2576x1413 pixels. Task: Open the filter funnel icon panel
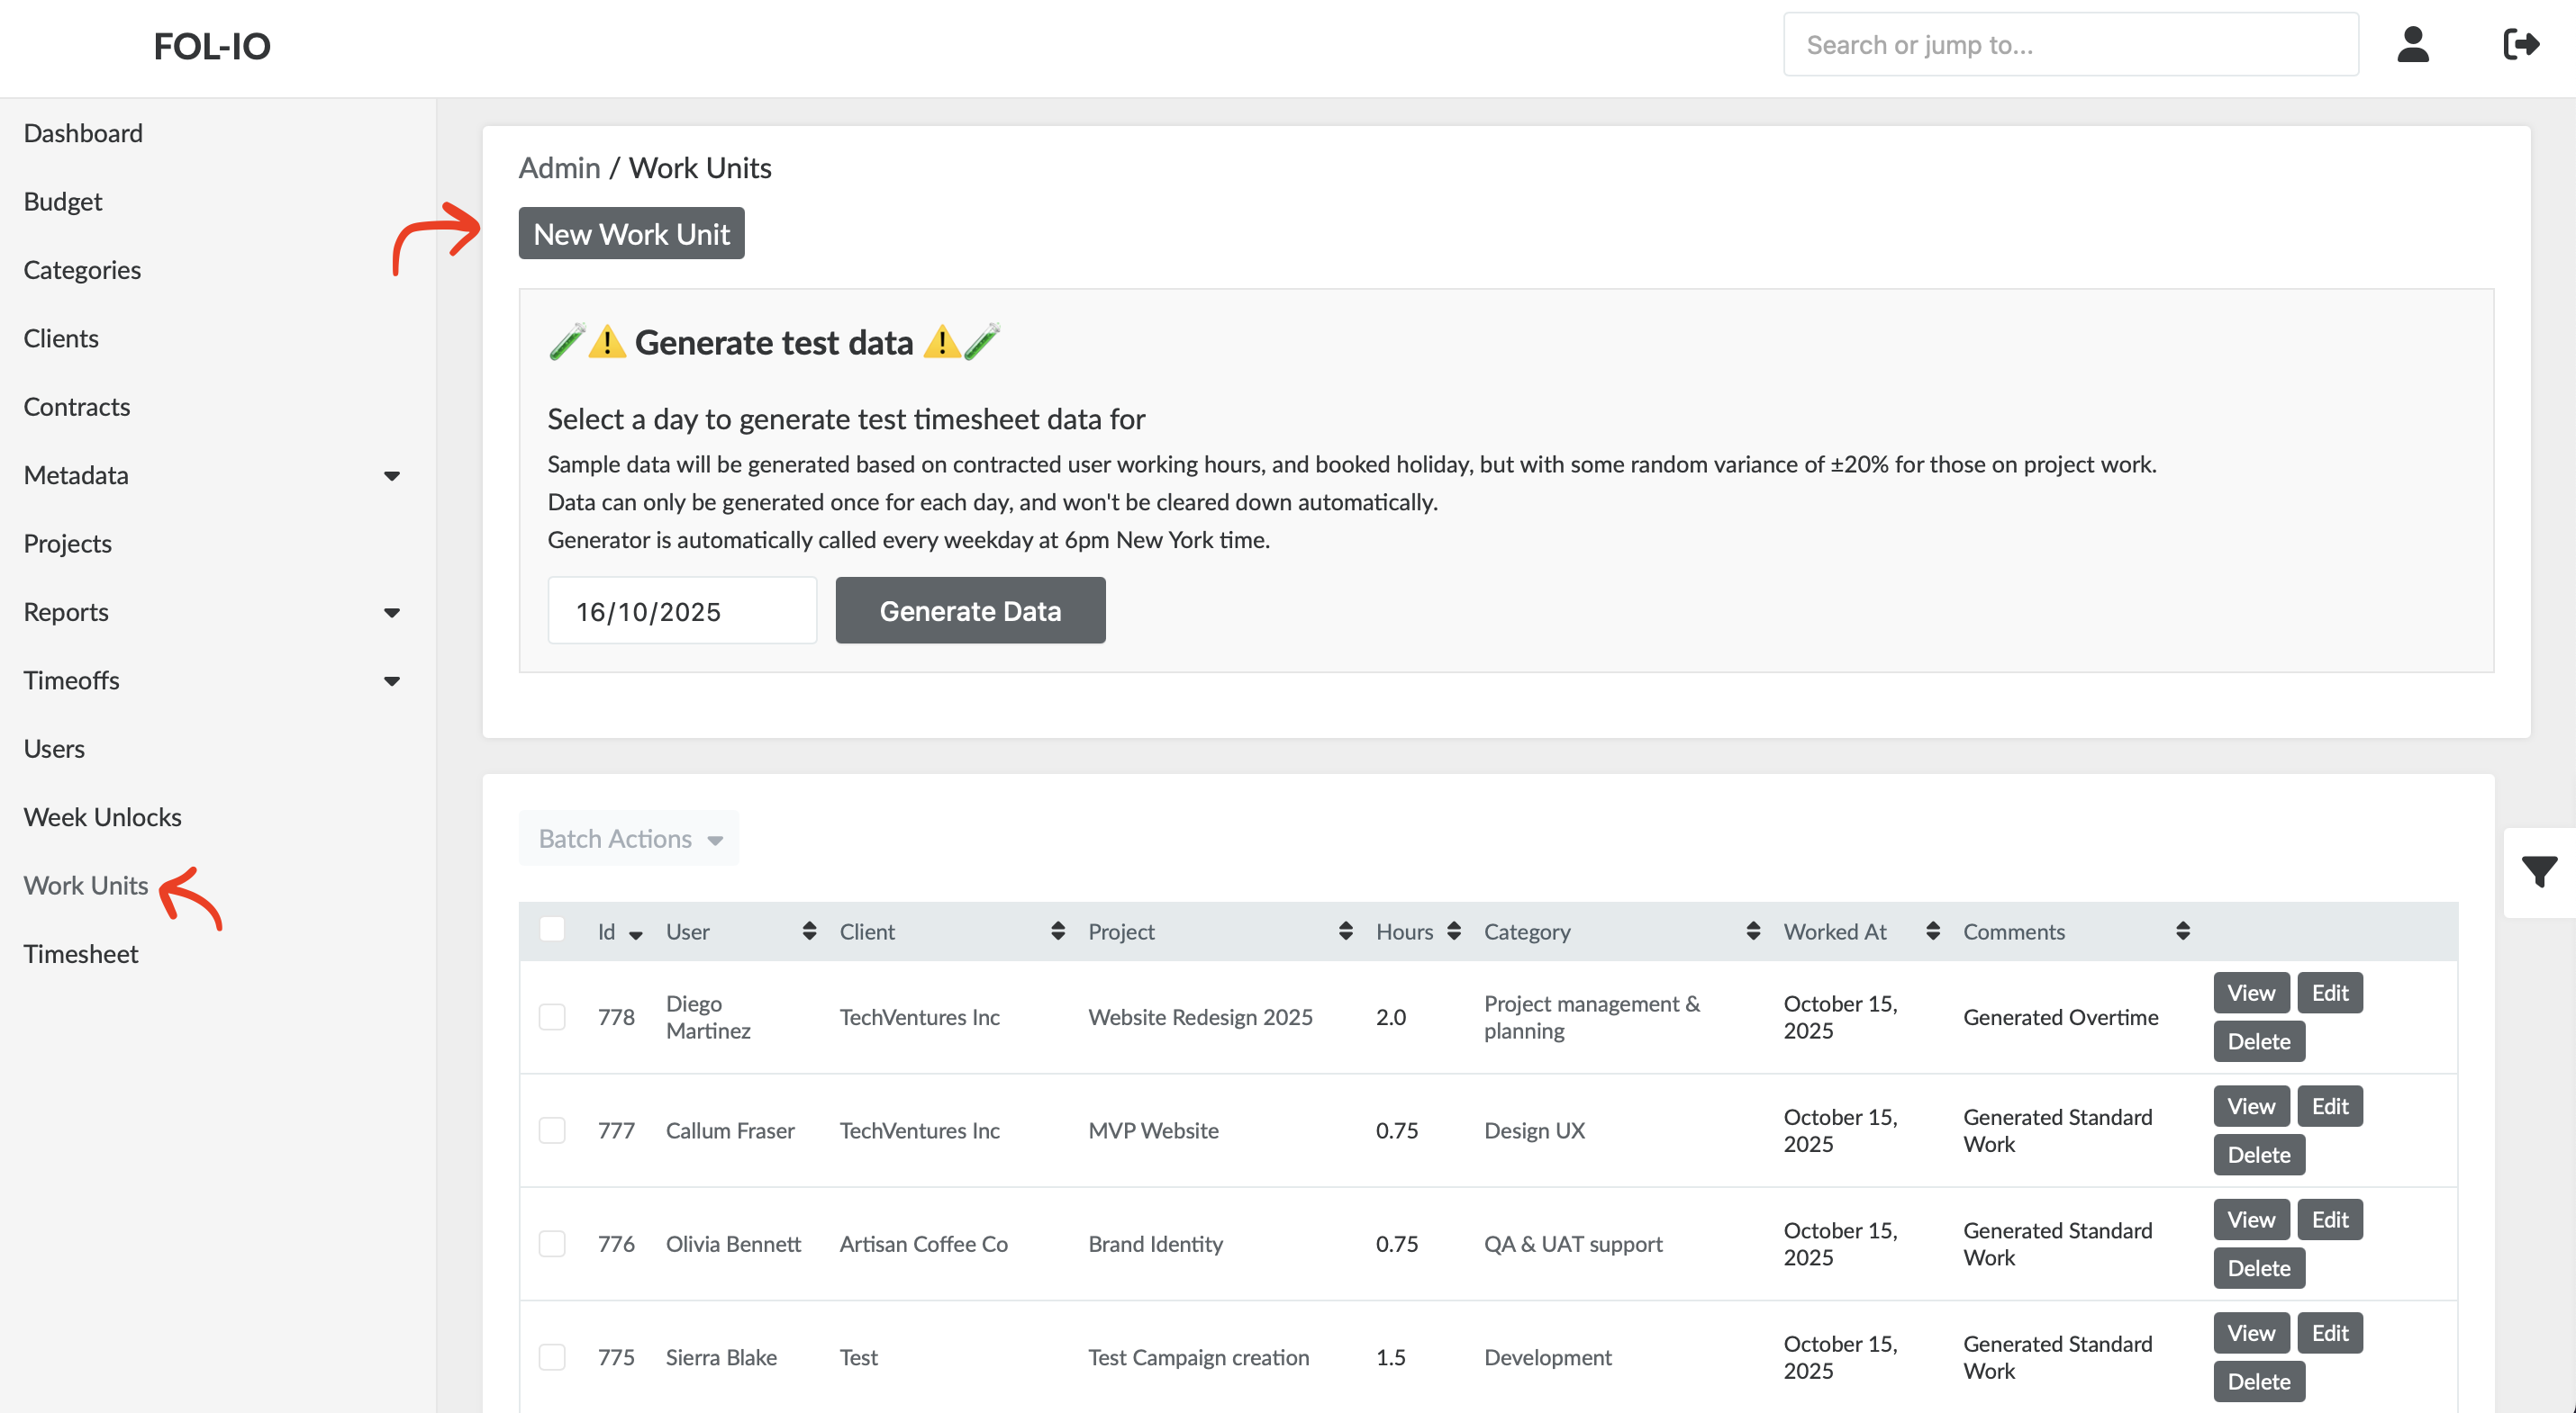[x=2538, y=871]
